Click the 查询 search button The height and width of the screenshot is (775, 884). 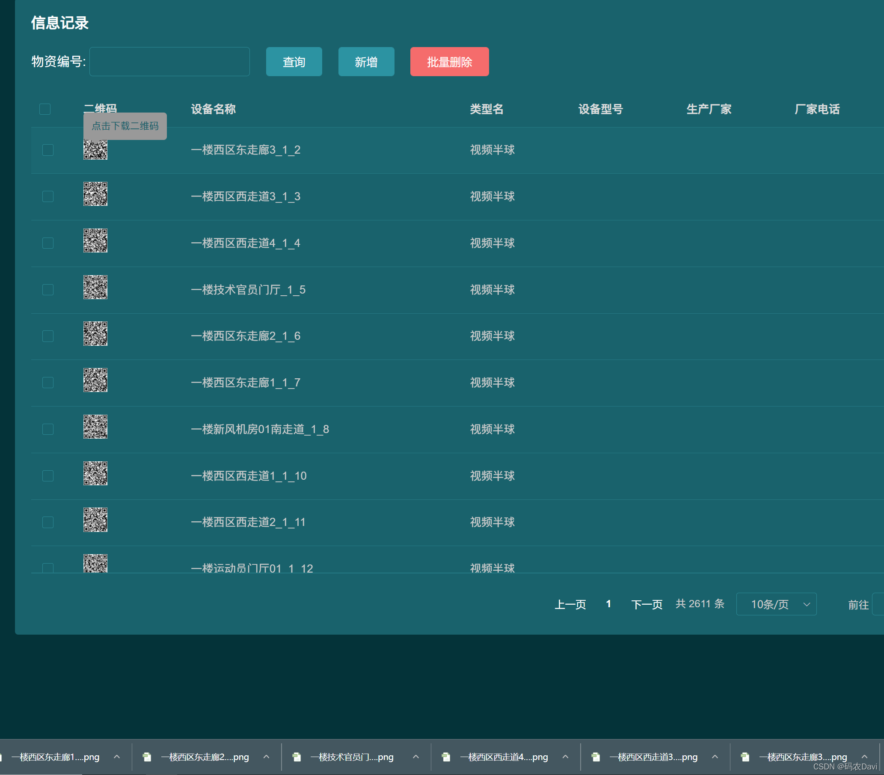tap(294, 62)
